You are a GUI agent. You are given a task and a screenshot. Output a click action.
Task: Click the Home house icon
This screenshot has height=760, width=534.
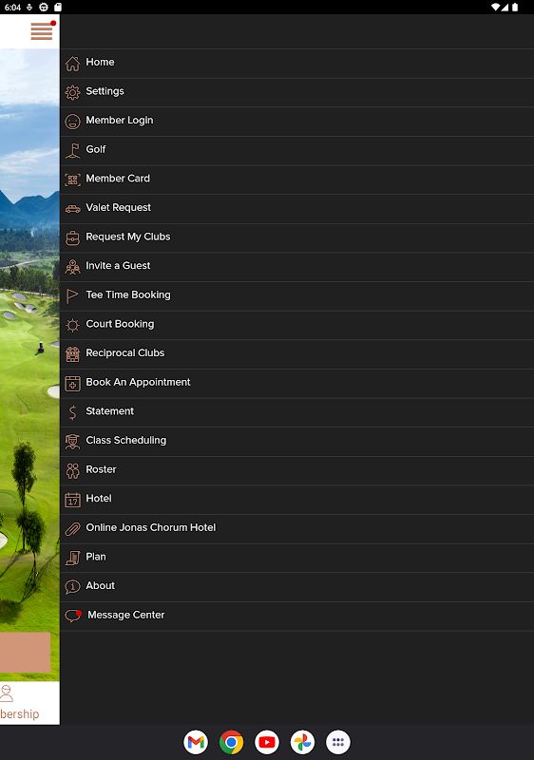pyautogui.click(x=72, y=64)
